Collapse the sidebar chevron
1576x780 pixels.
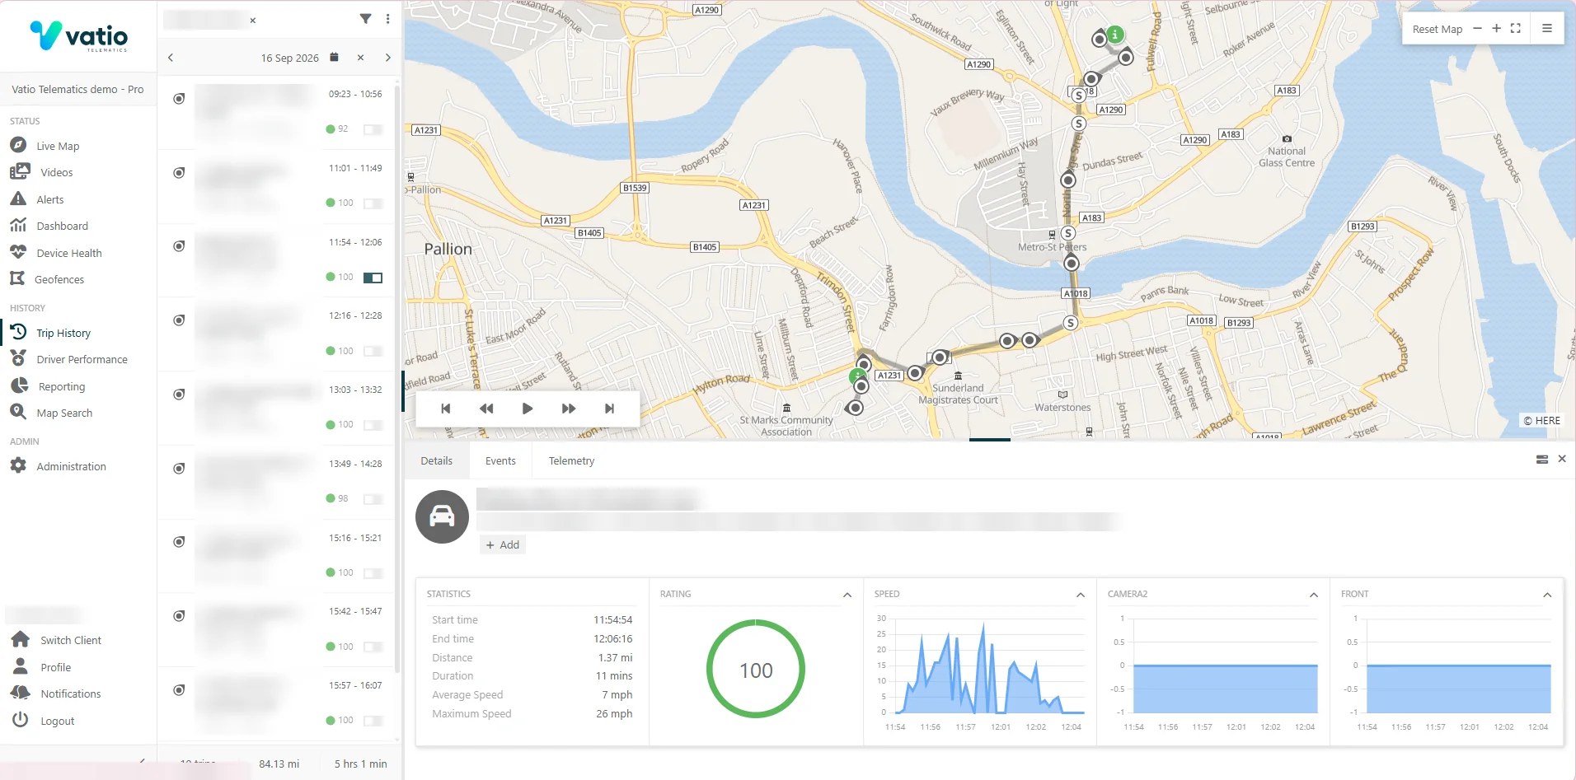142,760
